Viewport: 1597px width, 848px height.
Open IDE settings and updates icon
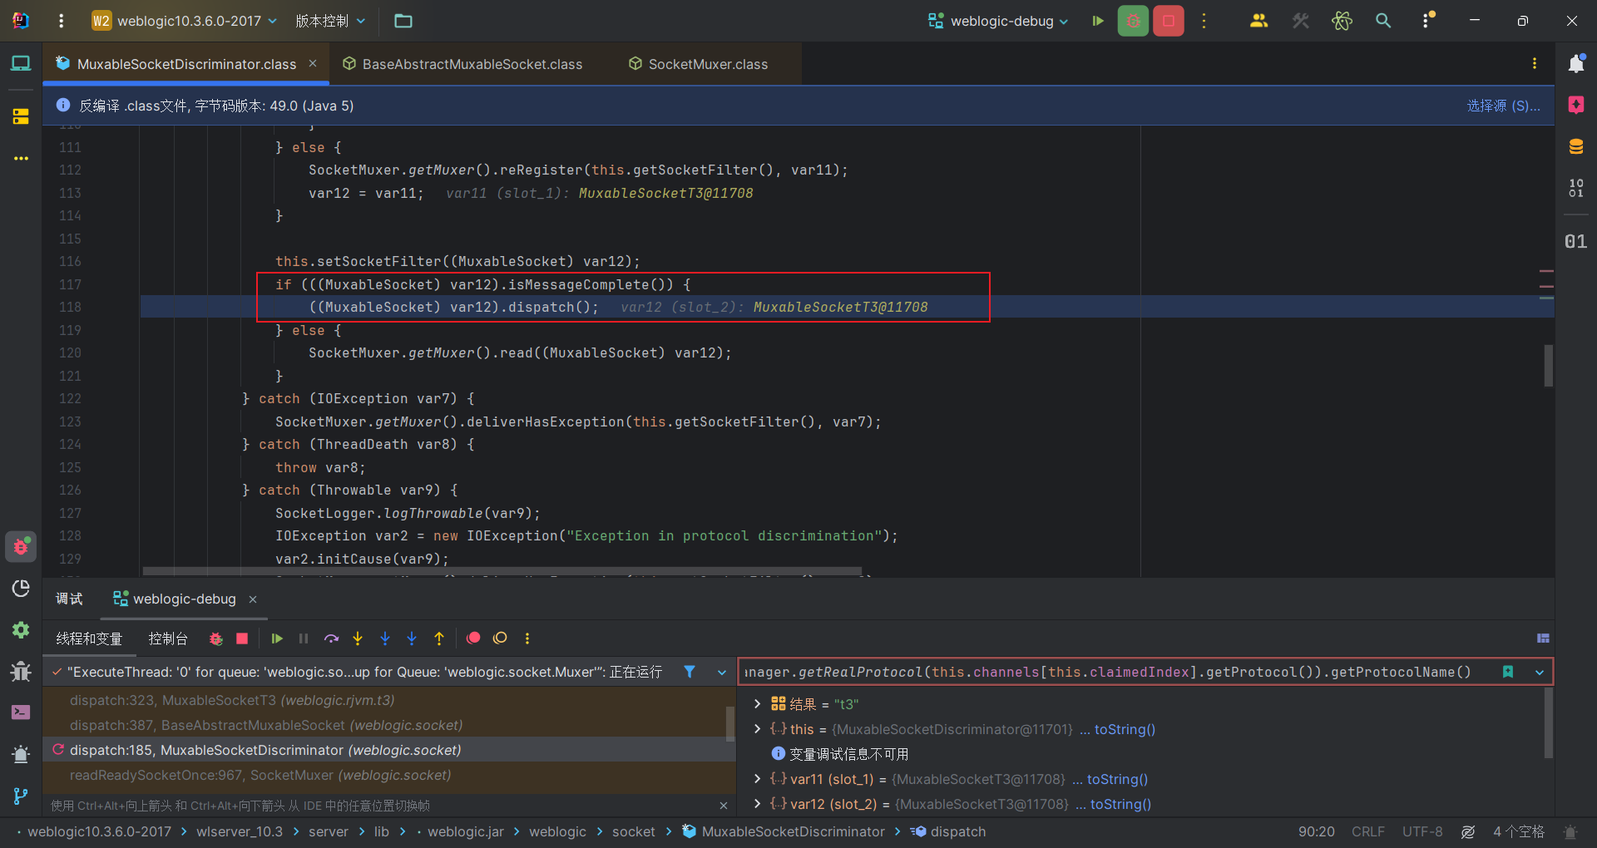click(1427, 21)
